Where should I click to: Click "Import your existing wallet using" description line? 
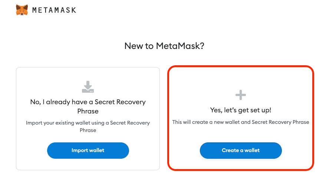pos(88,123)
